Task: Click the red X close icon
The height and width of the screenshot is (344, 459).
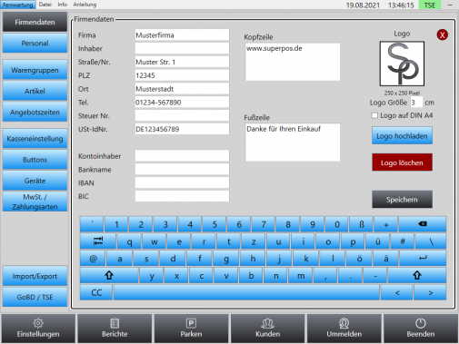Action: (442, 34)
